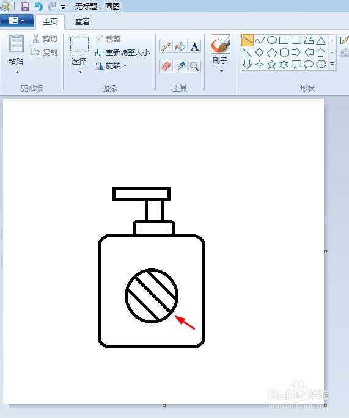349x418 pixels.
Task: Select the Right arrow shape
Action: 296,52
